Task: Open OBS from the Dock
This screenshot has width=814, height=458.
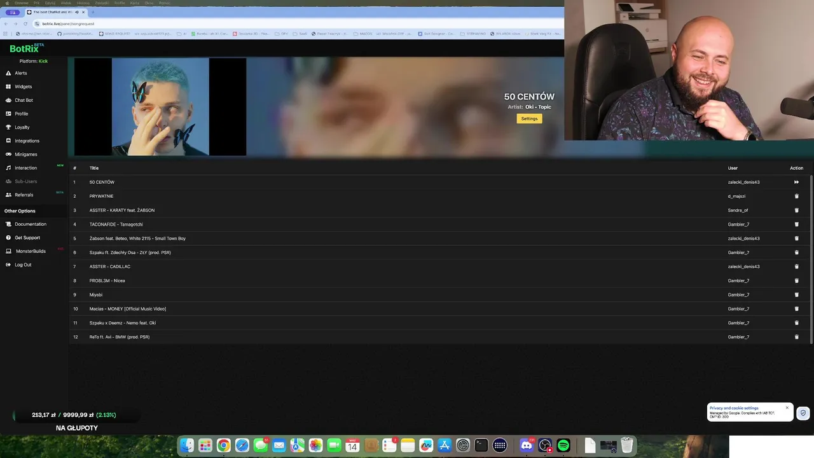Action: coord(545,446)
